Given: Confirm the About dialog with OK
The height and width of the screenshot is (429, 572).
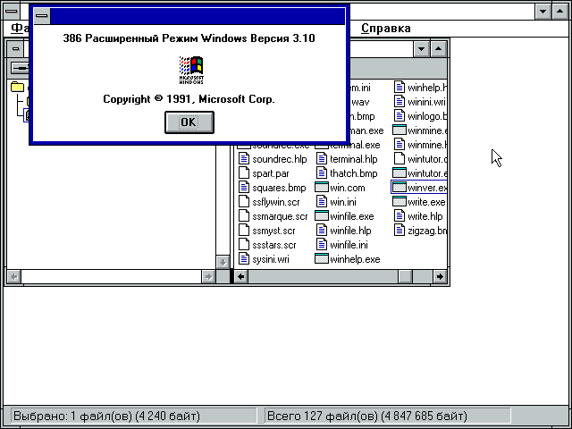Looking at the screenshot, I should click(x=189, y=122).
